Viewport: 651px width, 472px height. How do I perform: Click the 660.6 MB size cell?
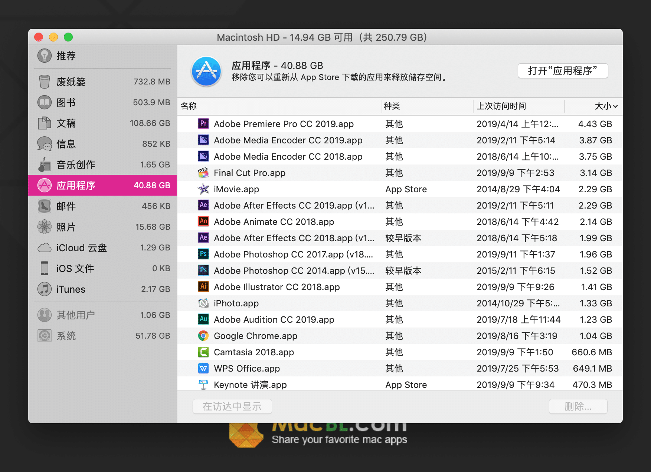coord(592,352)
